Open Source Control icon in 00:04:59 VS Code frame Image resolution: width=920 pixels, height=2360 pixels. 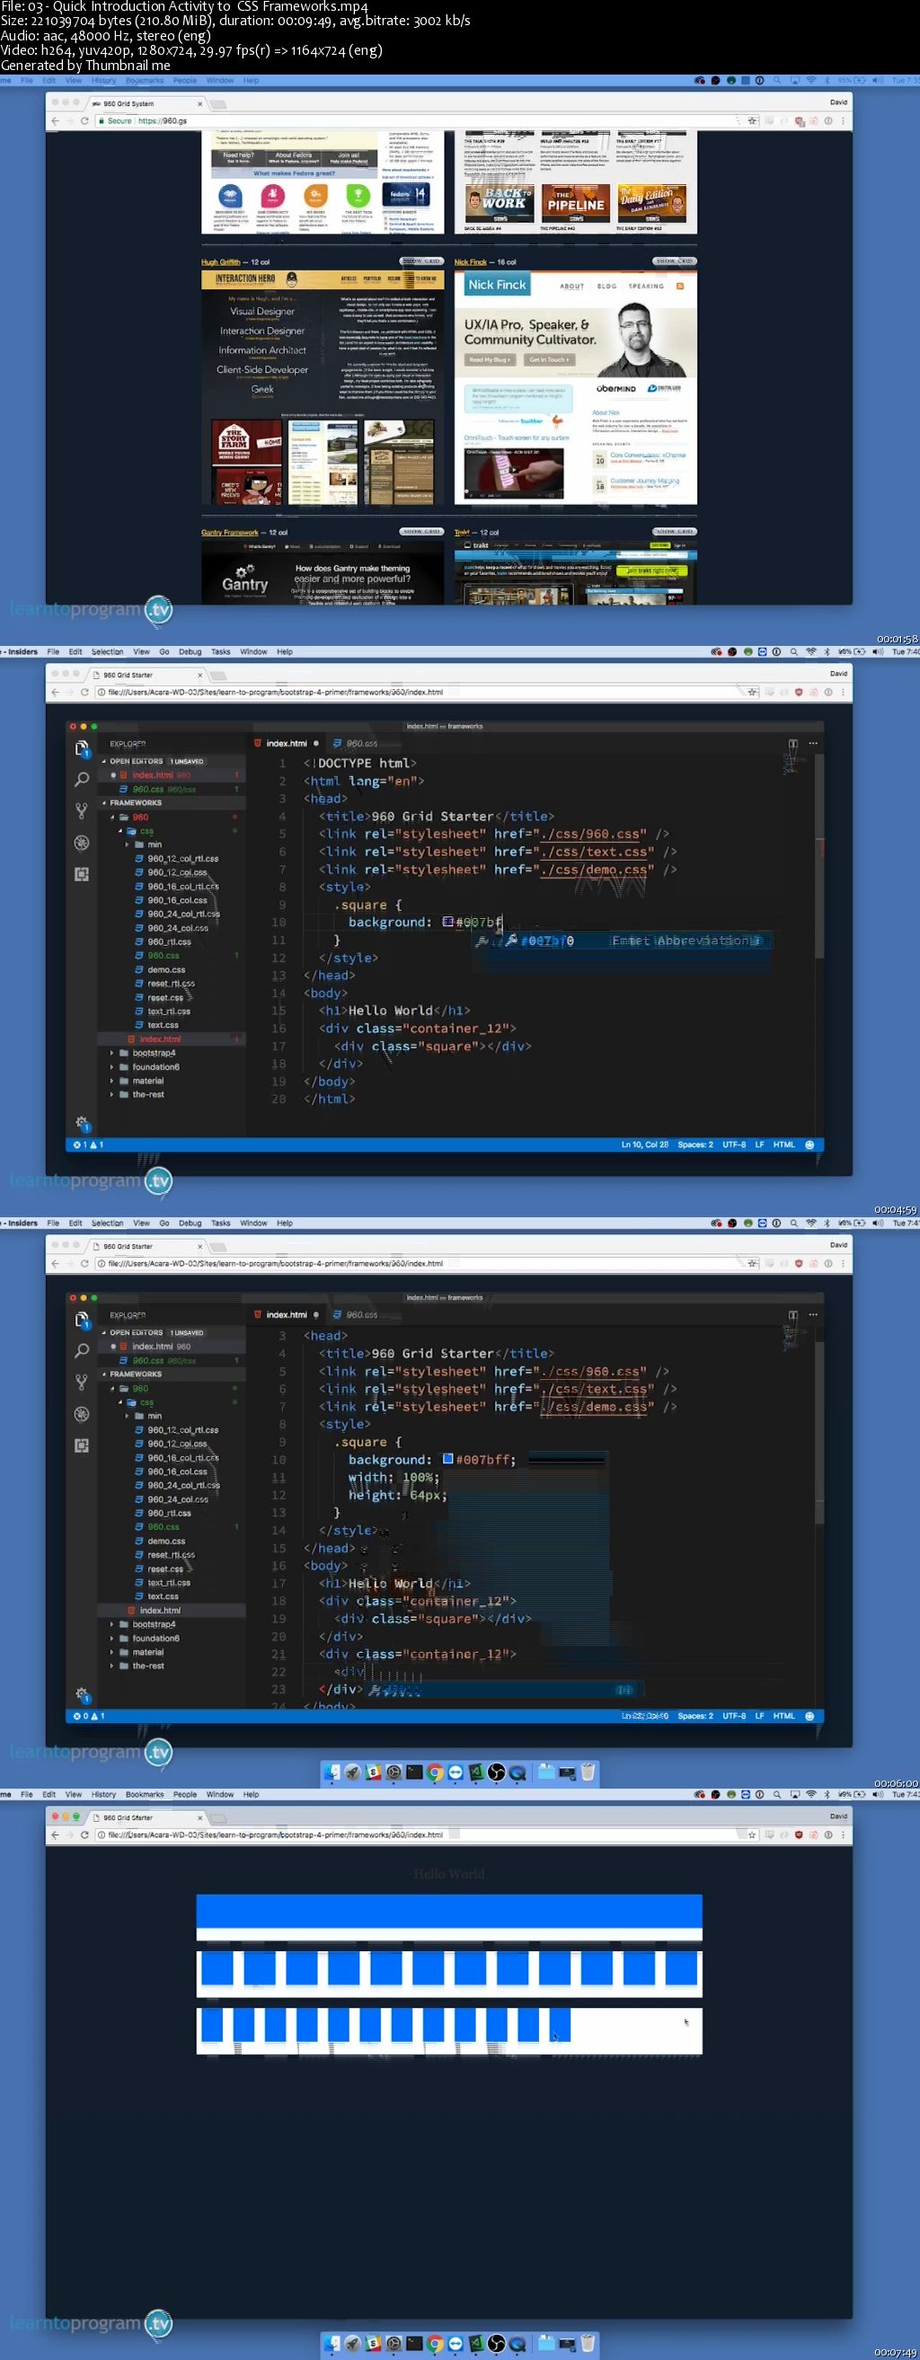point(82,811)
